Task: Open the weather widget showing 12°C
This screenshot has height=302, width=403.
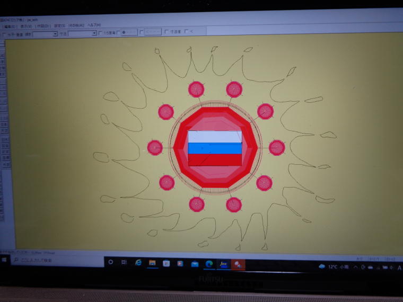Action: point(334,267)
